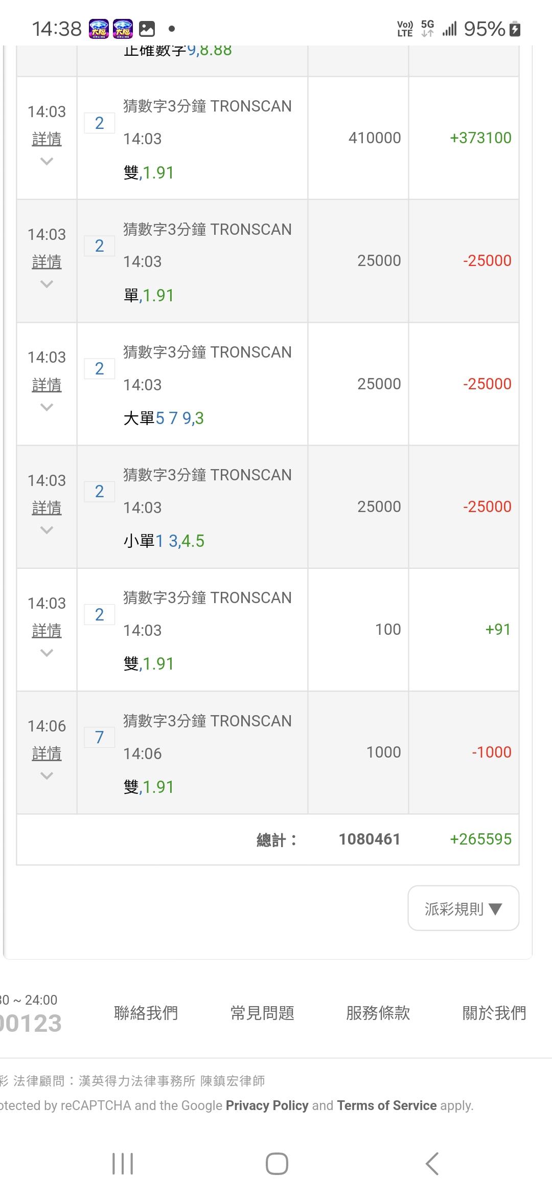Go to 聯絡我們 footer menu item
The width and height of the screenshot is (552, 1197).
(146, 1013)
